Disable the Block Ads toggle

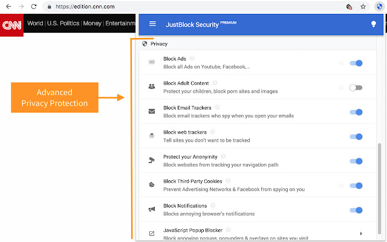356,62
